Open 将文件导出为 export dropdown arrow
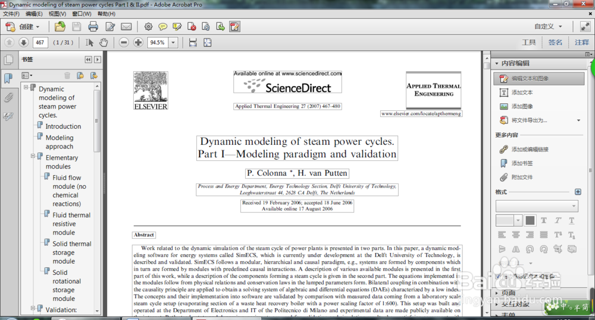Screen dimensions: 595x320 click(579, 121)
